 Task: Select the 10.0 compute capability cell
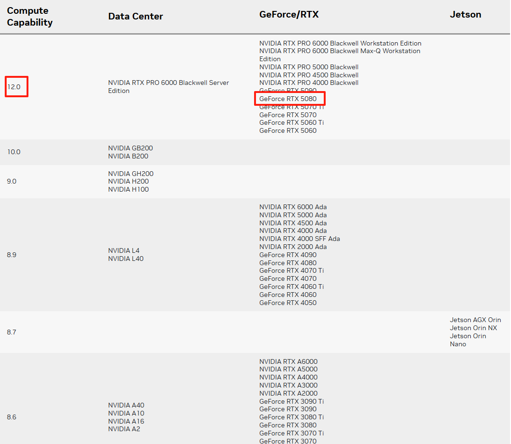(14, 152)
